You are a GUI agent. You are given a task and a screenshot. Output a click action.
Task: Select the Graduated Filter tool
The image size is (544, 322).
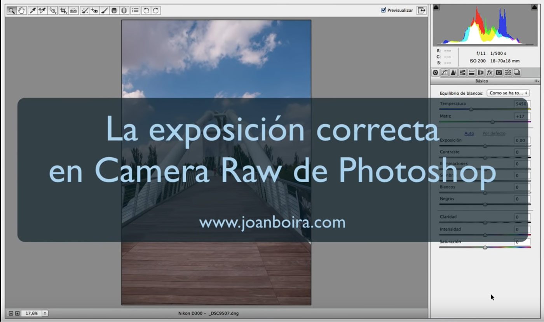click(114, 10)
